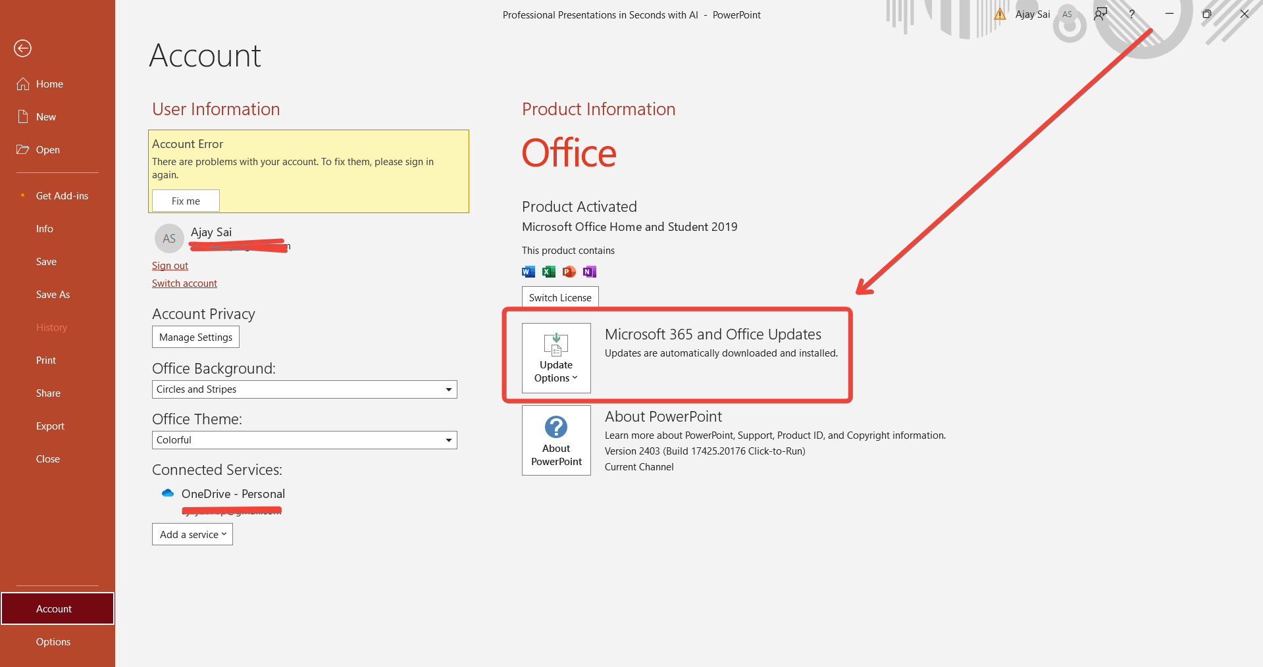Click the PowerPoint app icon under product contains

click(569, 272)
